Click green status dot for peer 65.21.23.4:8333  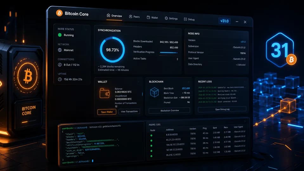151,141
